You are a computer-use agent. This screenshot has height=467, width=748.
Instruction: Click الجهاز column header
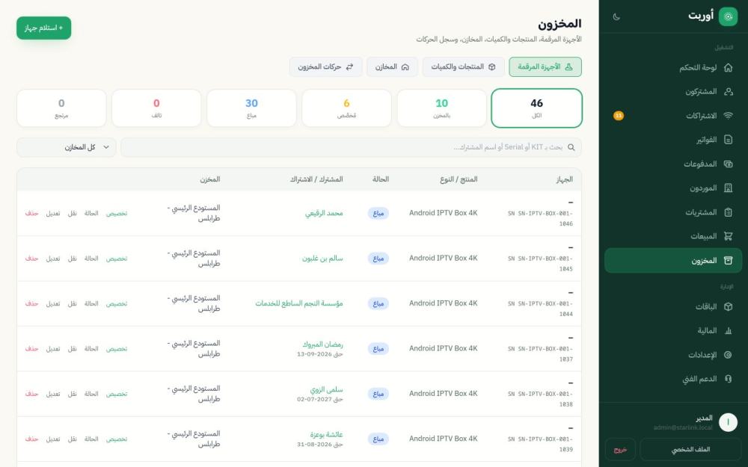coord(564,179)
